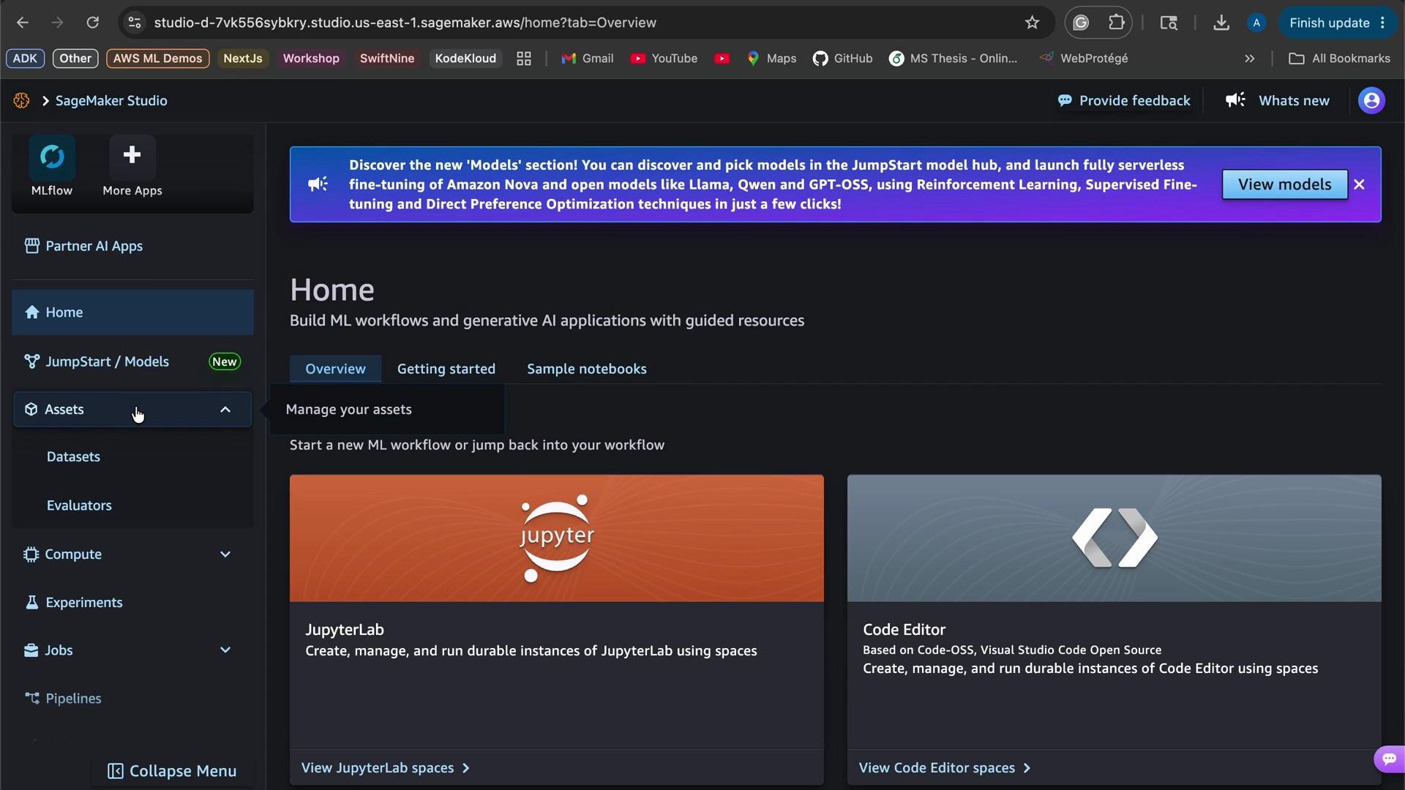Open the NextJs bookmark folder
Viewport: 1405px width, 790px height.
click(x=242, y=59)
